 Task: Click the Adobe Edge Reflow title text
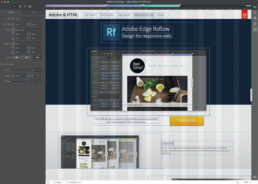146,29
